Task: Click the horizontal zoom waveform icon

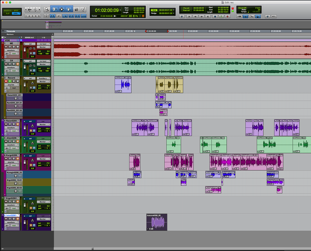Action: (30, 10)
